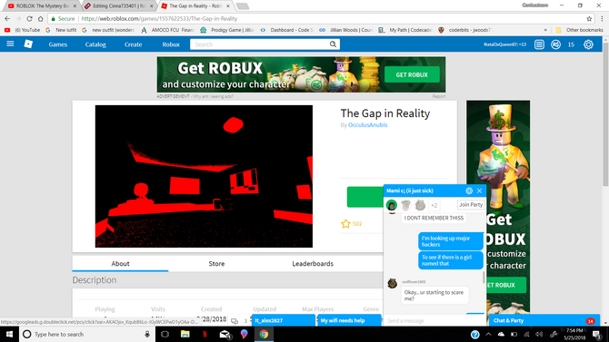609x342 pixels.
Task: Click the third avatar in chat members row
Action: 420,205
